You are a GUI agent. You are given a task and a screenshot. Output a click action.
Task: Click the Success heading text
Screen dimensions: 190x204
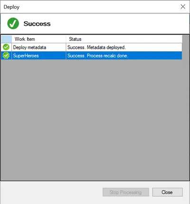[37, 24]
